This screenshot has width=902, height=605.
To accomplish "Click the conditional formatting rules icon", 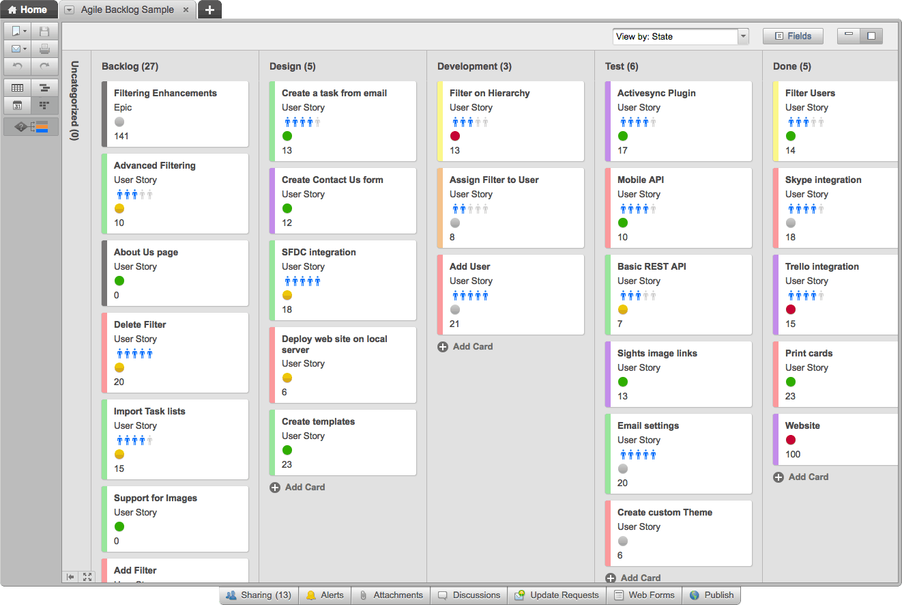I will [x=31, y=127].
